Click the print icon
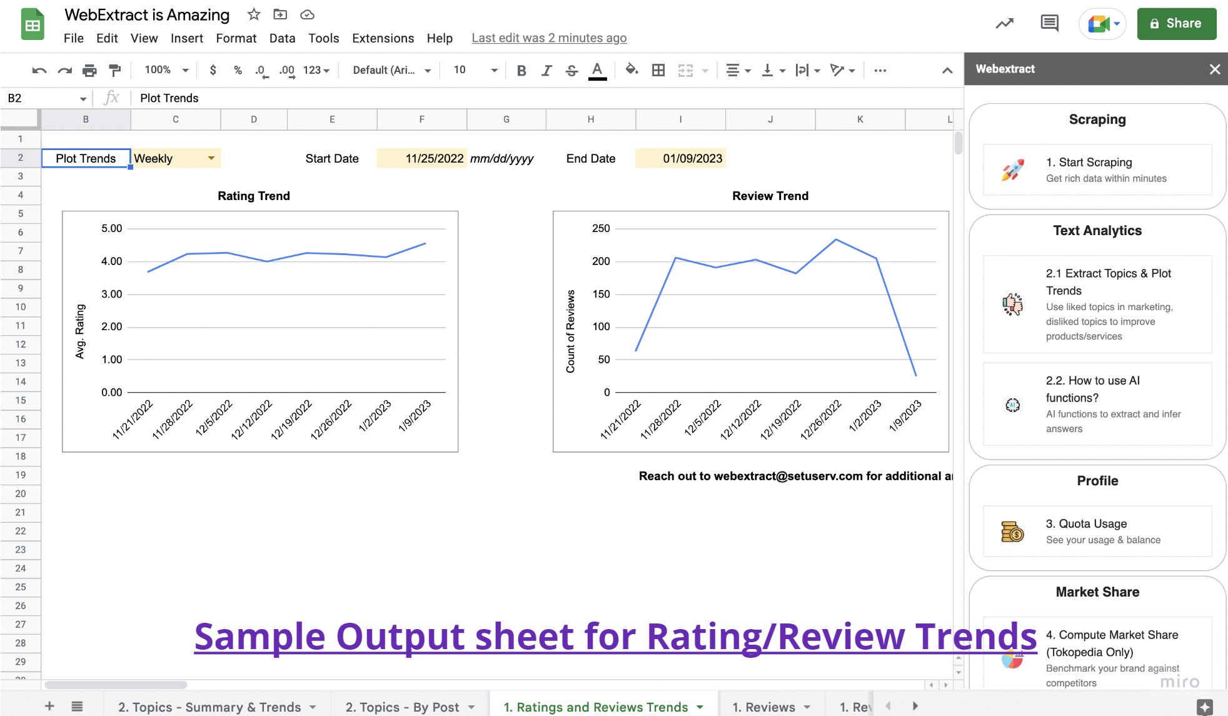The height and width of the screenshot is (716, 1228). click(x=89, y=70)
